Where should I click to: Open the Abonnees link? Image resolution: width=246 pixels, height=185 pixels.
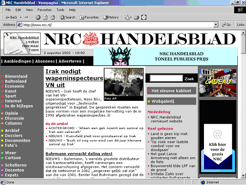45,61
